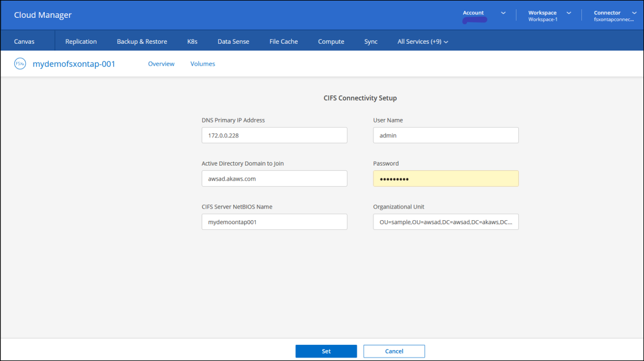The height and width of the screenshot is (361, 644).
Task: Select the K8s service
Action: coord(192,41)
